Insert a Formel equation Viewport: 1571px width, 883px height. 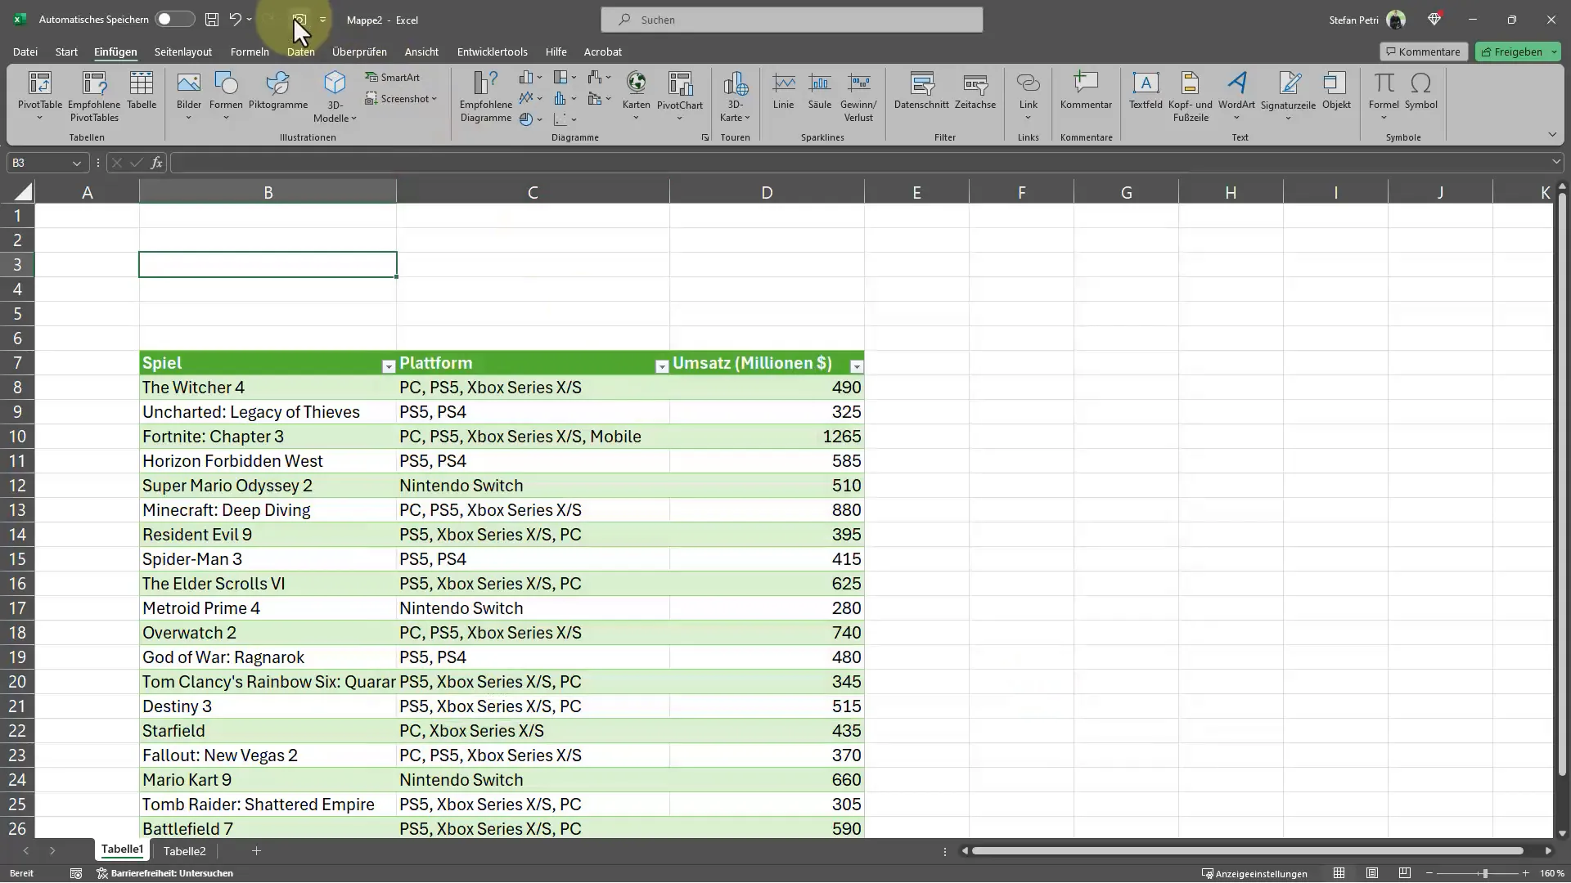pyautogui.click(x=1384, y=96)
